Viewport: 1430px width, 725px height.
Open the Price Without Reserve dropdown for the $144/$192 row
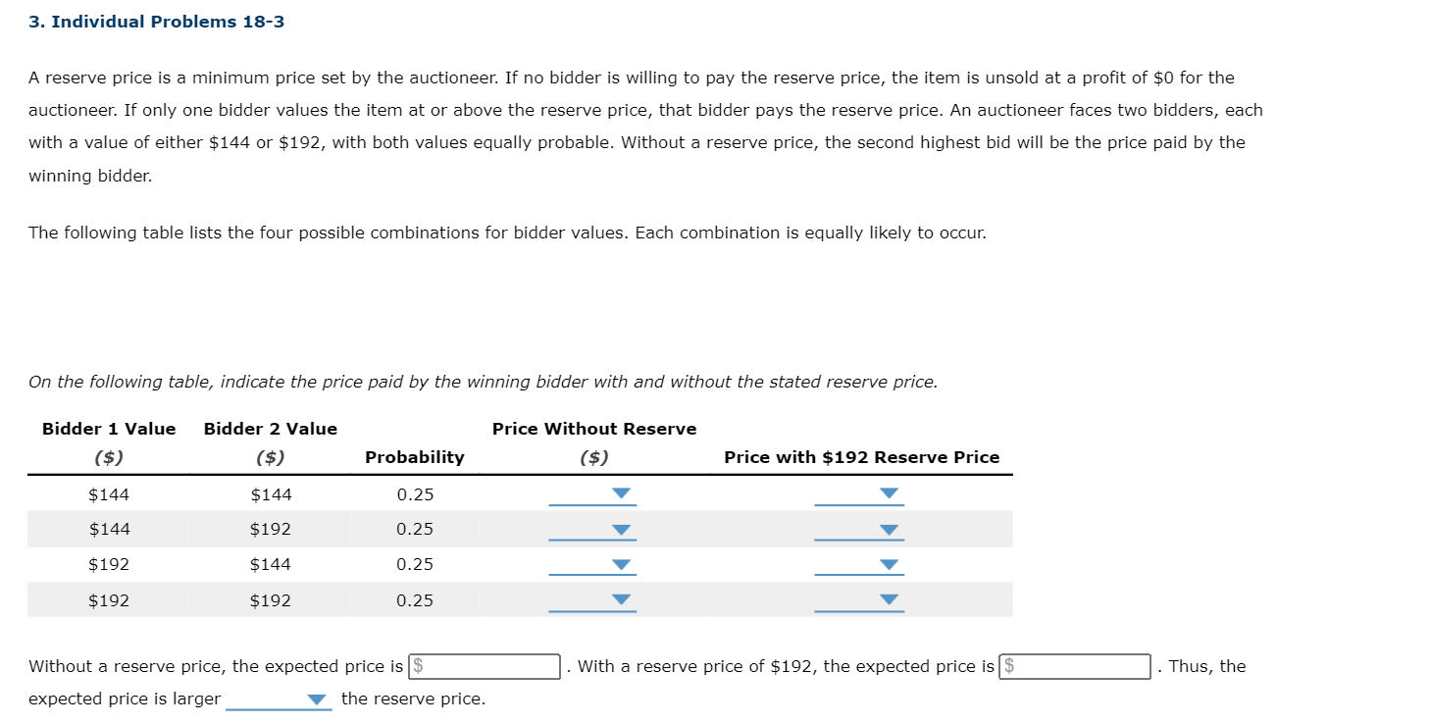(x=621, y=529)
